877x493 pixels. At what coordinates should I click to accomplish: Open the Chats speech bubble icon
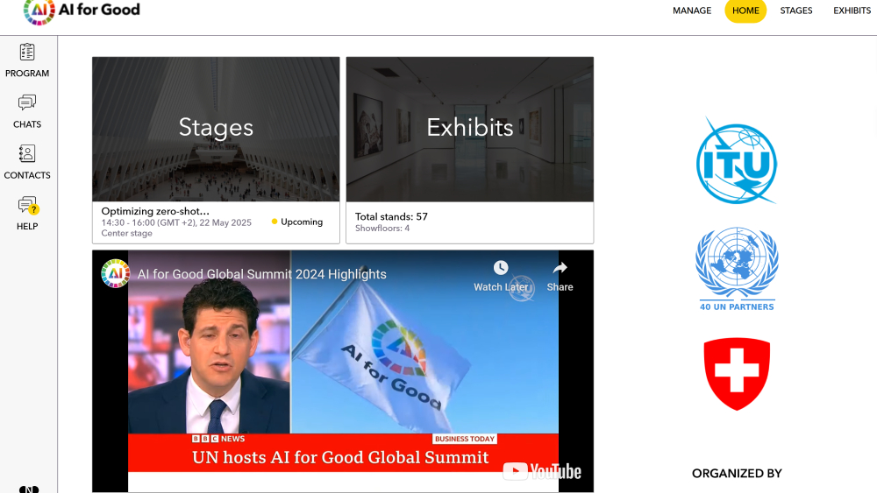tap(27, 102)
